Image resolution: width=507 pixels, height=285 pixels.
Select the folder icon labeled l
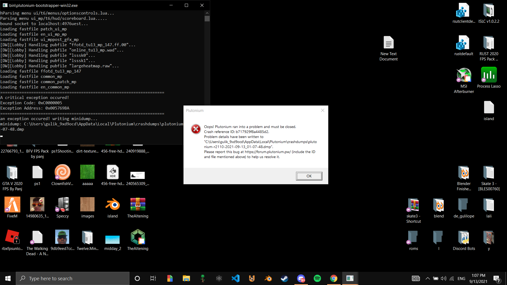(x=439, y=240)
